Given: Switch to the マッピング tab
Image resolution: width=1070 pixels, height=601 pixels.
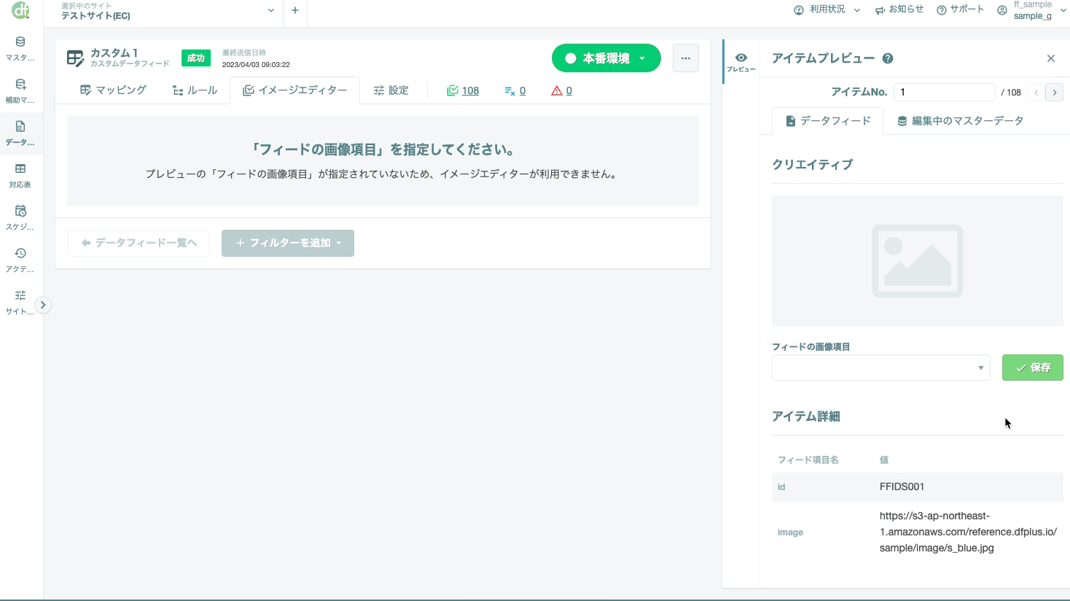Looking at the screenshot, I should point(114,90).
